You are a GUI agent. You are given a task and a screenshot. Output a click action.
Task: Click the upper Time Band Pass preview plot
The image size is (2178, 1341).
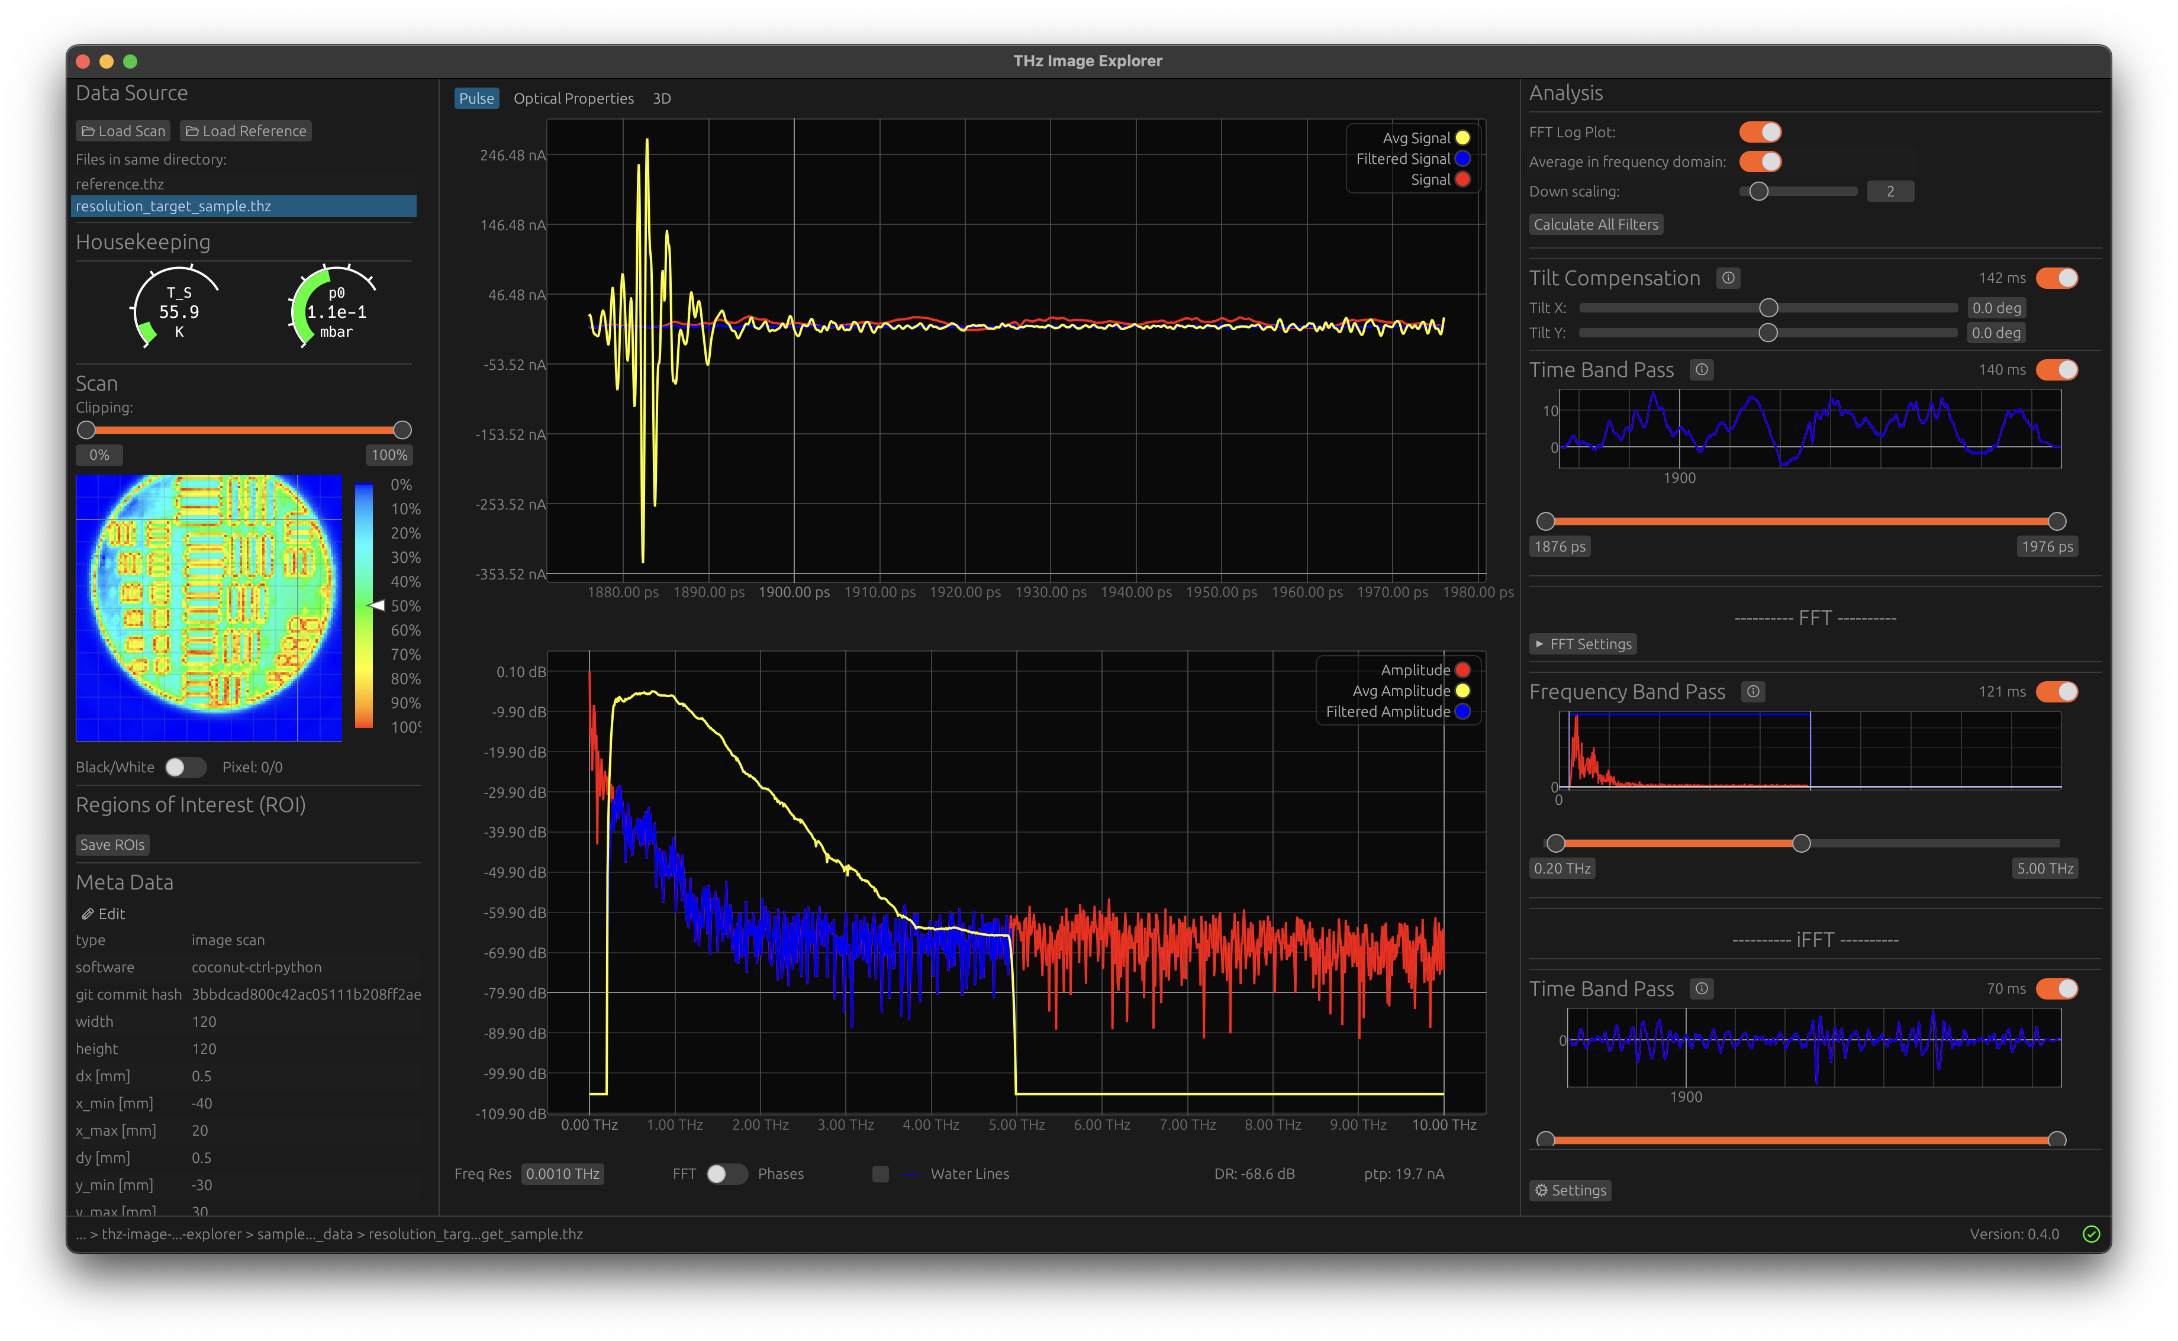(x=1809, y=428)
